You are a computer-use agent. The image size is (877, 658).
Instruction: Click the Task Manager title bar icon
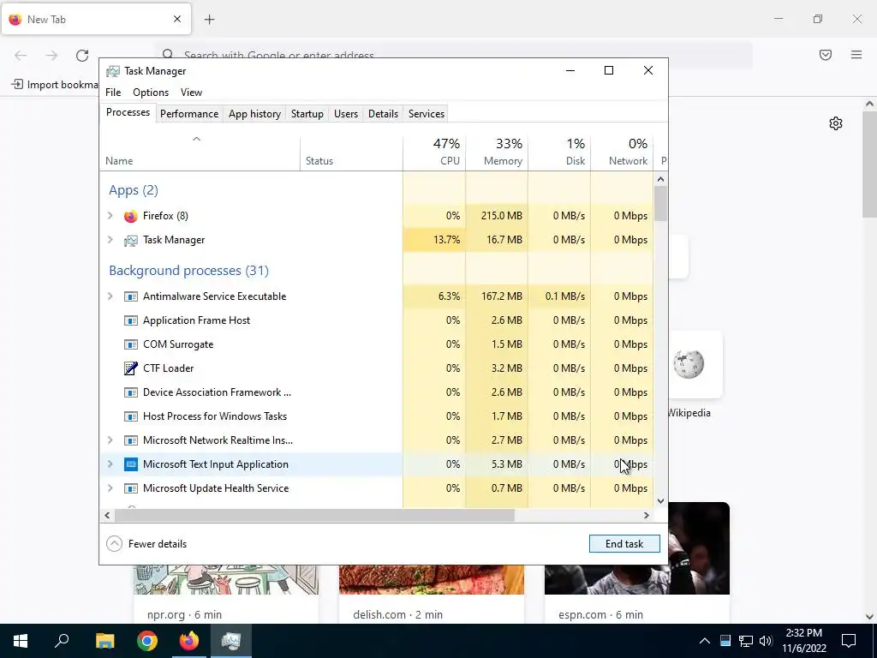click(x=113, y=71)
